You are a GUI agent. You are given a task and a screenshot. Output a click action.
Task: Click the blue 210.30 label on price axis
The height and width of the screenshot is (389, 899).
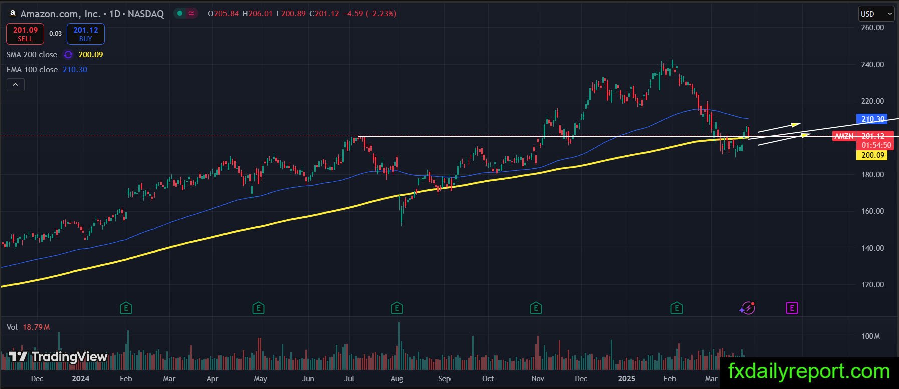pos(873,119)
